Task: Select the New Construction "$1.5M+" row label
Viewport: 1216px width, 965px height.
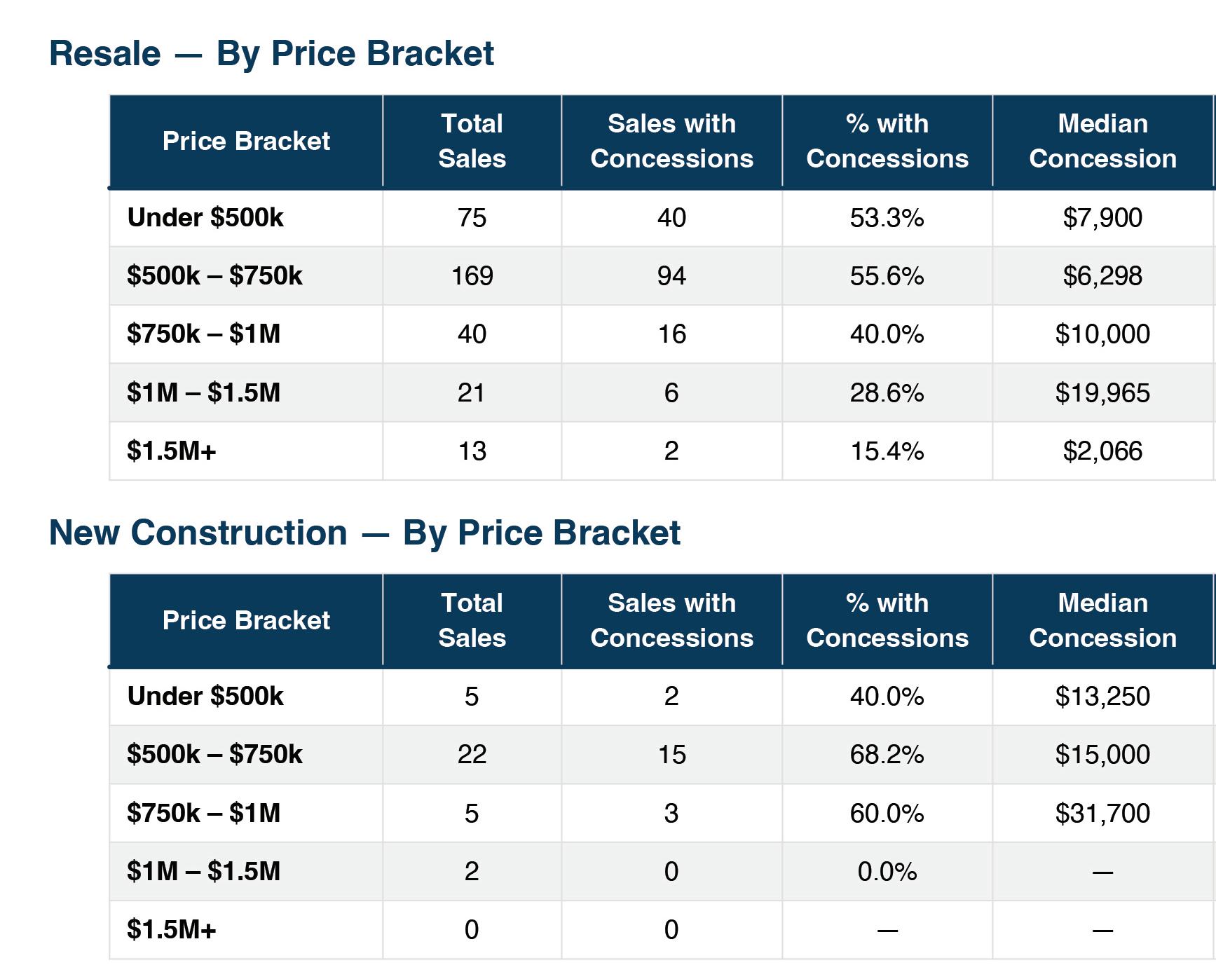Action: [x=172, y=930]
